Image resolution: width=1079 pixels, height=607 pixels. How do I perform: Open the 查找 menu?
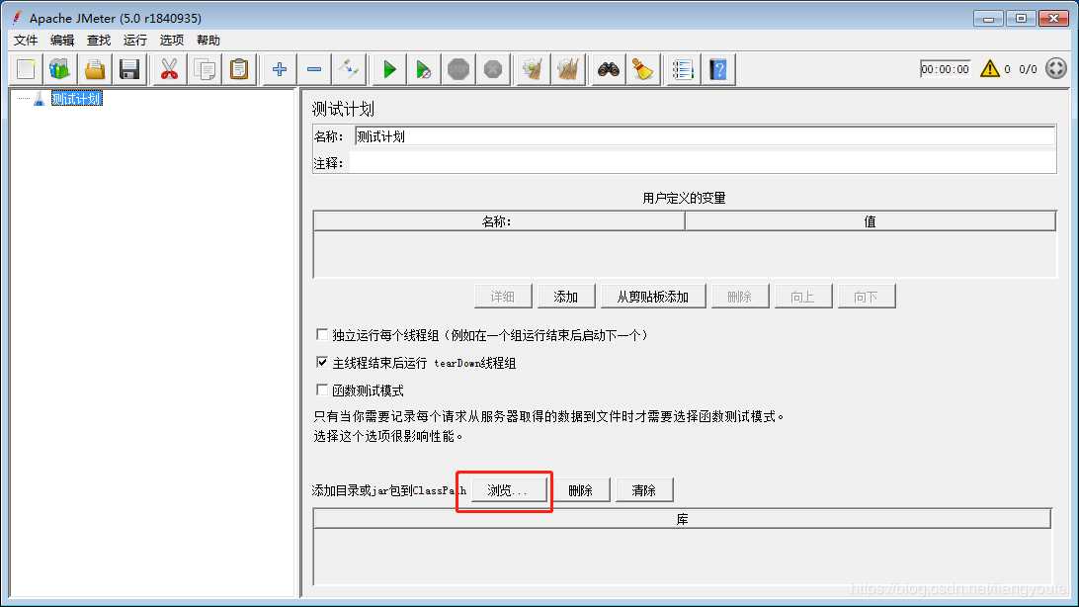coord(99,40)
